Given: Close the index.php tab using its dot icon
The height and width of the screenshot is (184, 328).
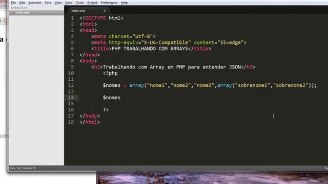Looking at the screenshot, I should [105, 11].
